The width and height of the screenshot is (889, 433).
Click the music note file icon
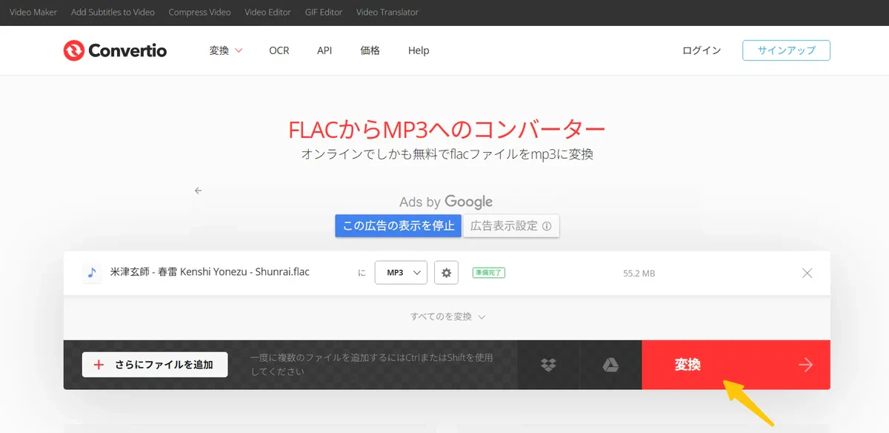(92, 273)
